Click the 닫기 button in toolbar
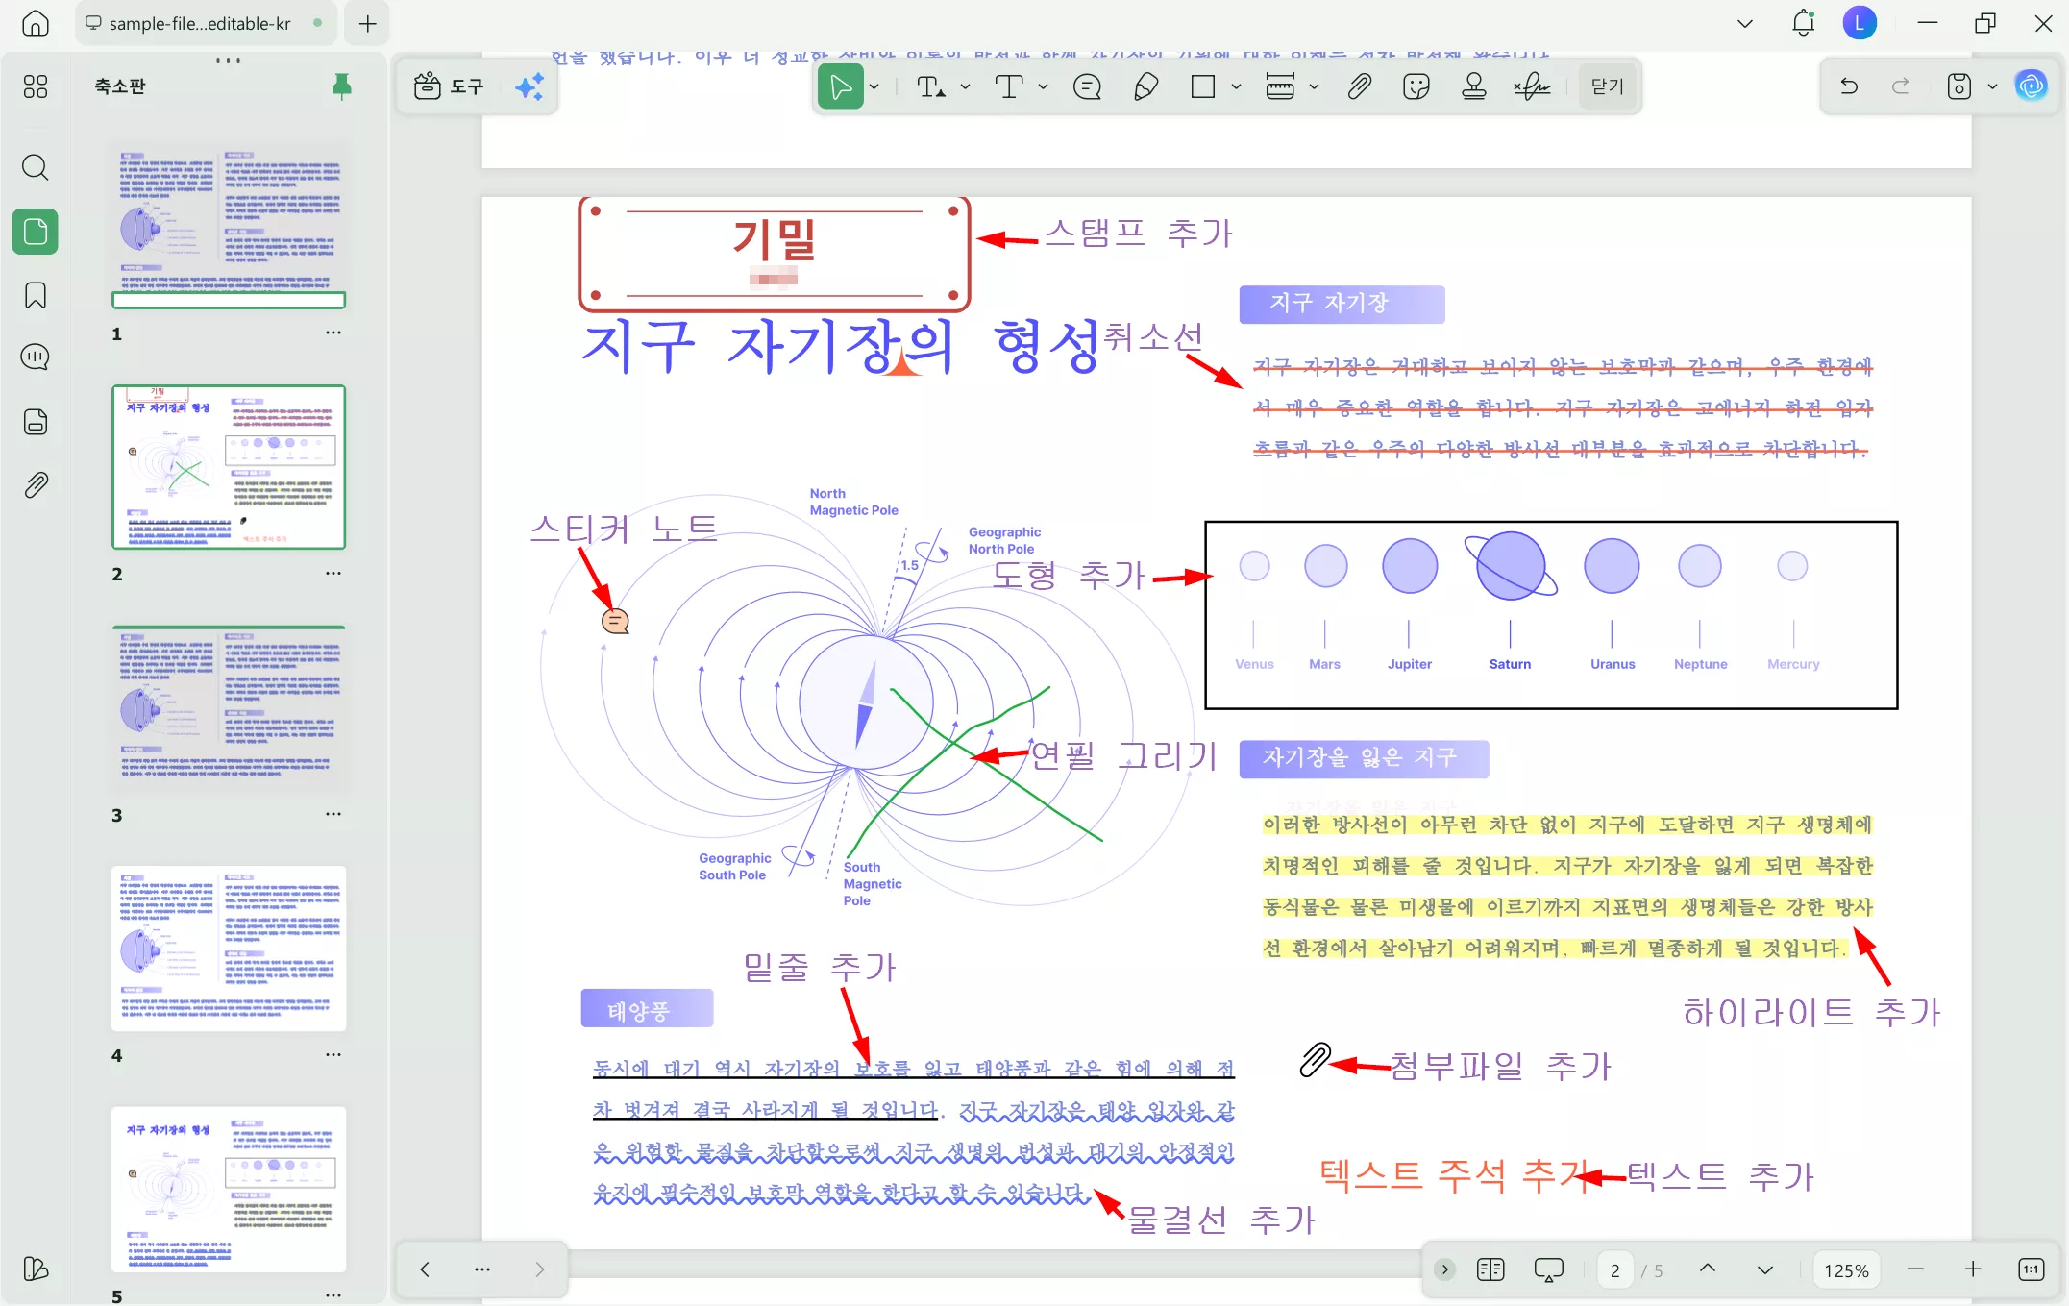 pyautogui.click(x=1608, y=86)
